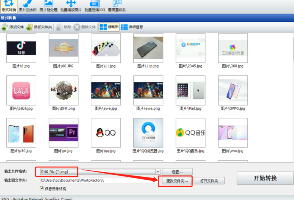
Task: Click the file name label 图片\360.jpg
Action: click(233, 66)
